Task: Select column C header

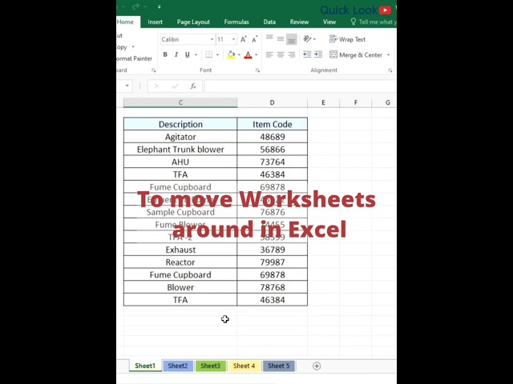Action: click(180, 102)
